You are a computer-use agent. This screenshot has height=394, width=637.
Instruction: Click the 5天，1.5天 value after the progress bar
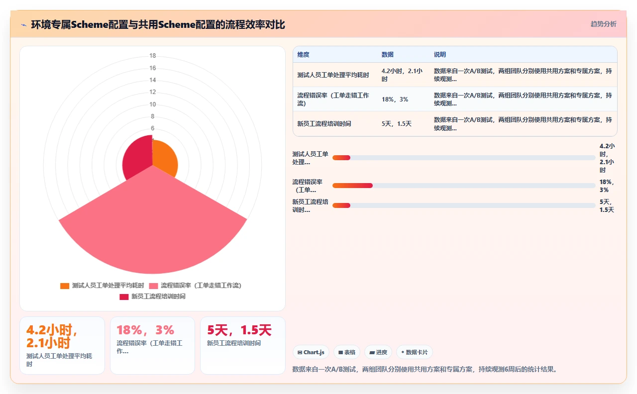pyautogui.click(x=607, y=205)
